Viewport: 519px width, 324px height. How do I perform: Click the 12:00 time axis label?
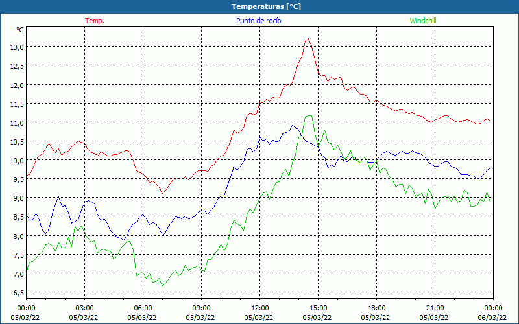pos(260,308)
